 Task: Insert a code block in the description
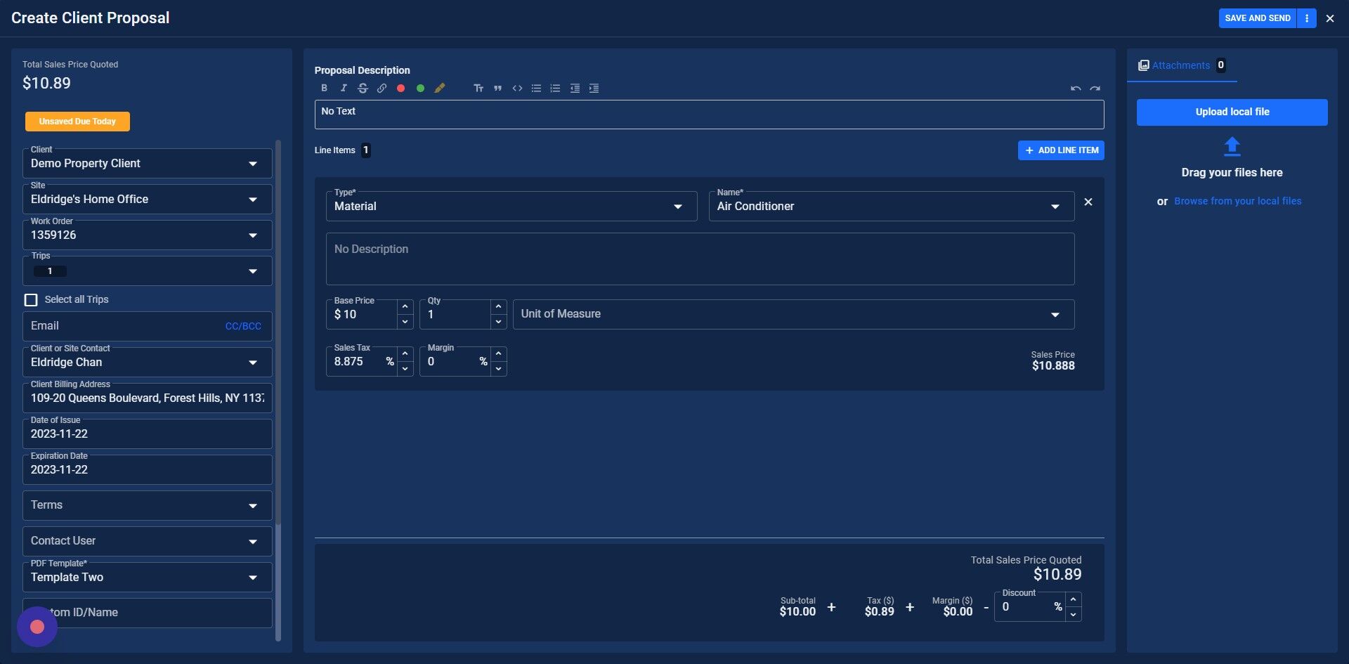[517, 89]
